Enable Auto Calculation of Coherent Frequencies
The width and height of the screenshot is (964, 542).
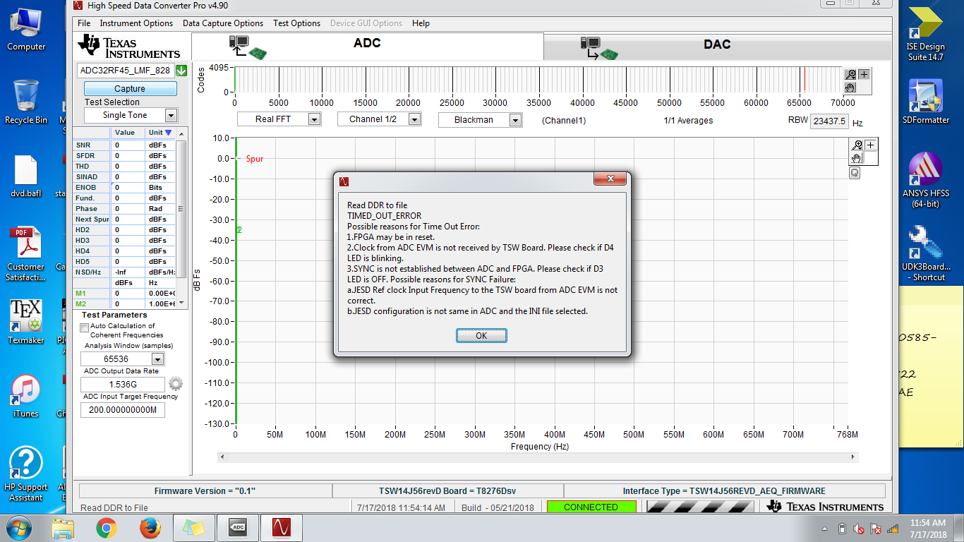pos(85,327)
